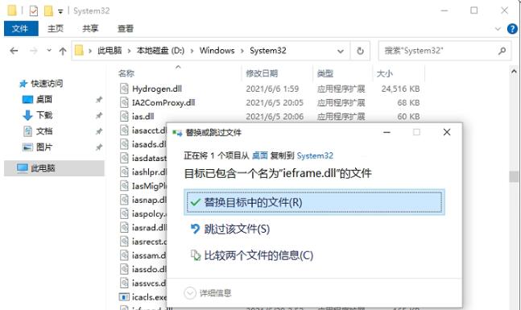
Task: Click the Hydrogen.dll file icon
Action: coord(124,89)
